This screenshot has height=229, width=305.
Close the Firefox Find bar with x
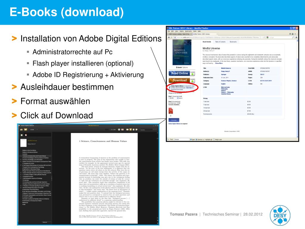pyautogui.click(x=168, y=140)
